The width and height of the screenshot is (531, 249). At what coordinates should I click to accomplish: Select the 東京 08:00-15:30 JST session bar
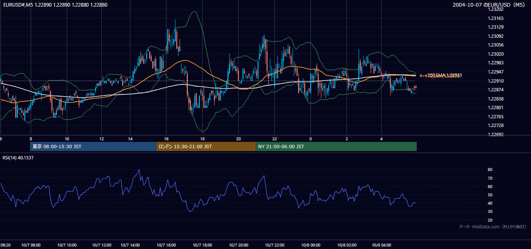93,146
